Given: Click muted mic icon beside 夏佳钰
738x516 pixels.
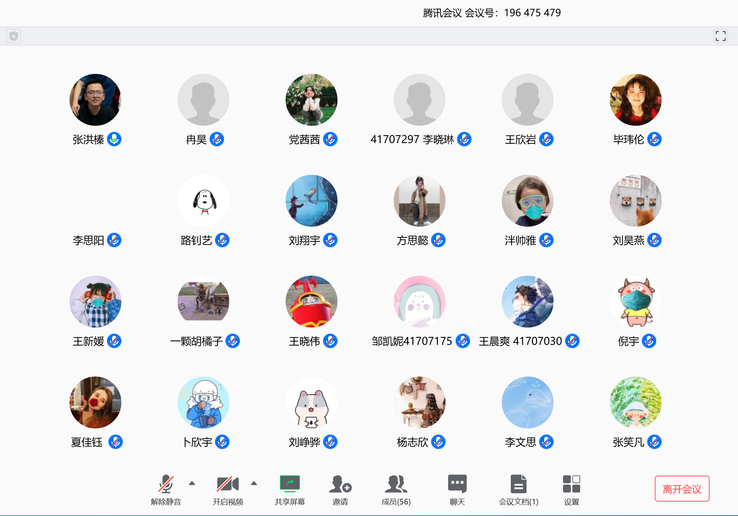Looking at the screenshot, I should [x=116, y=442].
